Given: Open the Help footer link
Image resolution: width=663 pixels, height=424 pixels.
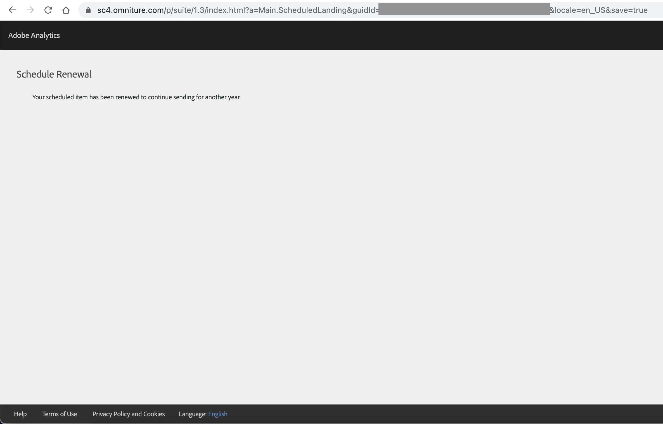Looking at the screenshot, I should 20,414.
